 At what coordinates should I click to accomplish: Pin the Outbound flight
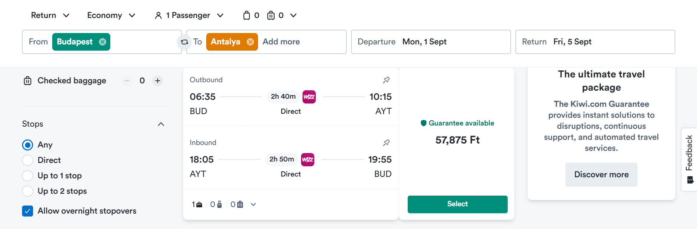386,80
